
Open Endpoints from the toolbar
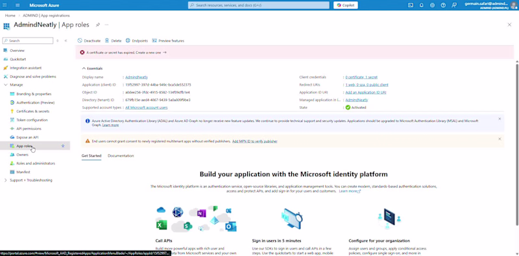point(137,41)
